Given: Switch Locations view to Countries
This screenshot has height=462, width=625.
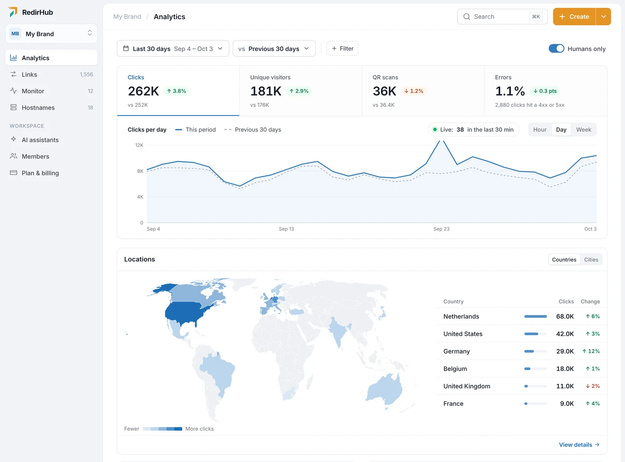Looking at the screenshot, I should point(564,259).
